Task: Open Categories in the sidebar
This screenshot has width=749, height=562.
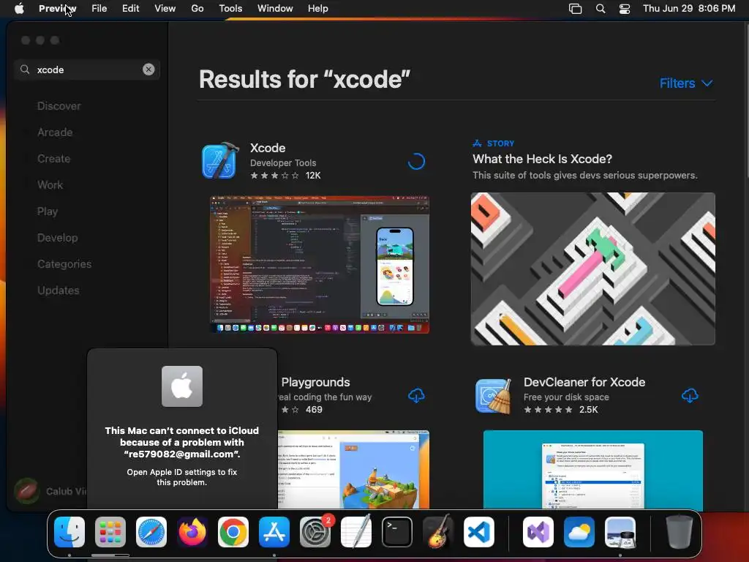Action: point(64,263)
